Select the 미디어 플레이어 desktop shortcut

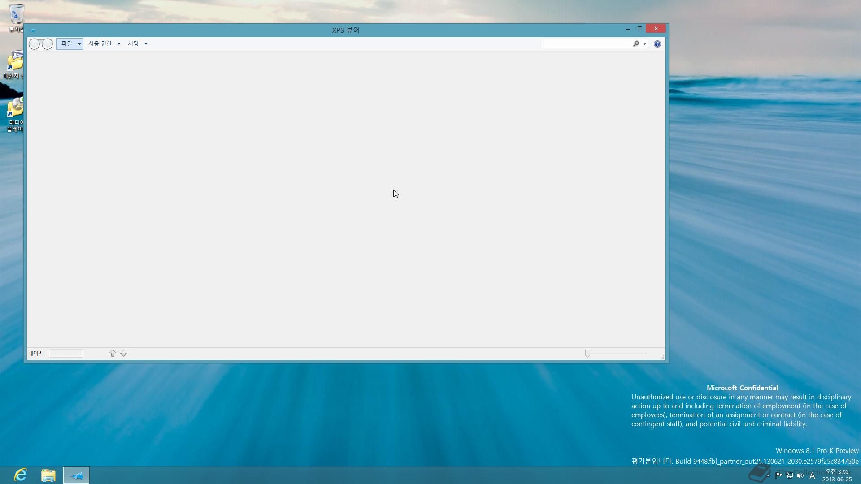click(x=15, y=115)
